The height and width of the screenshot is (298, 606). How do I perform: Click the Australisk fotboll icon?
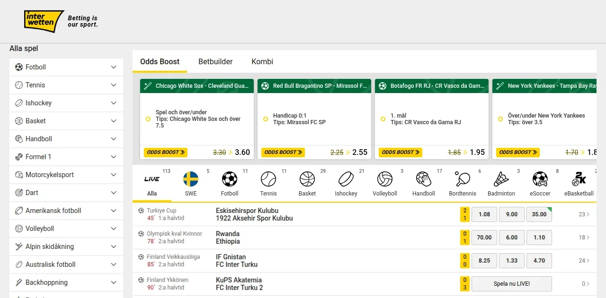pos(19,264)
